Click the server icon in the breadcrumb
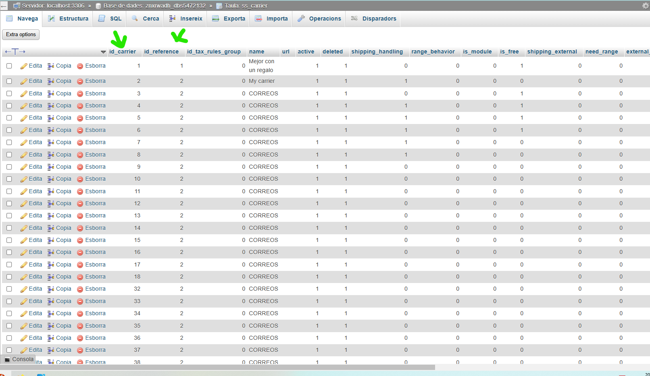The width and height of the screenshot is (650, 376). coord(17,6)
